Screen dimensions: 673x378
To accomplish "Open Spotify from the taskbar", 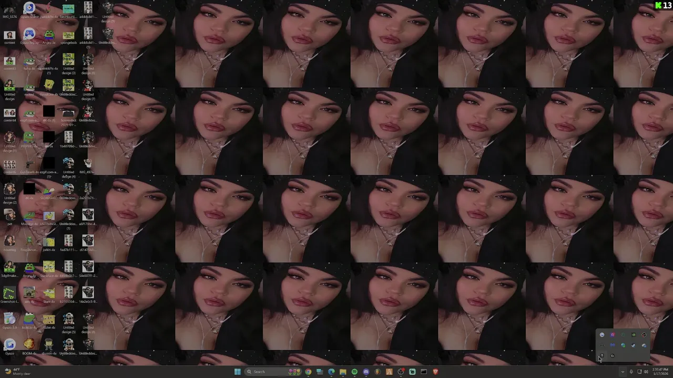I will [354, 372].
